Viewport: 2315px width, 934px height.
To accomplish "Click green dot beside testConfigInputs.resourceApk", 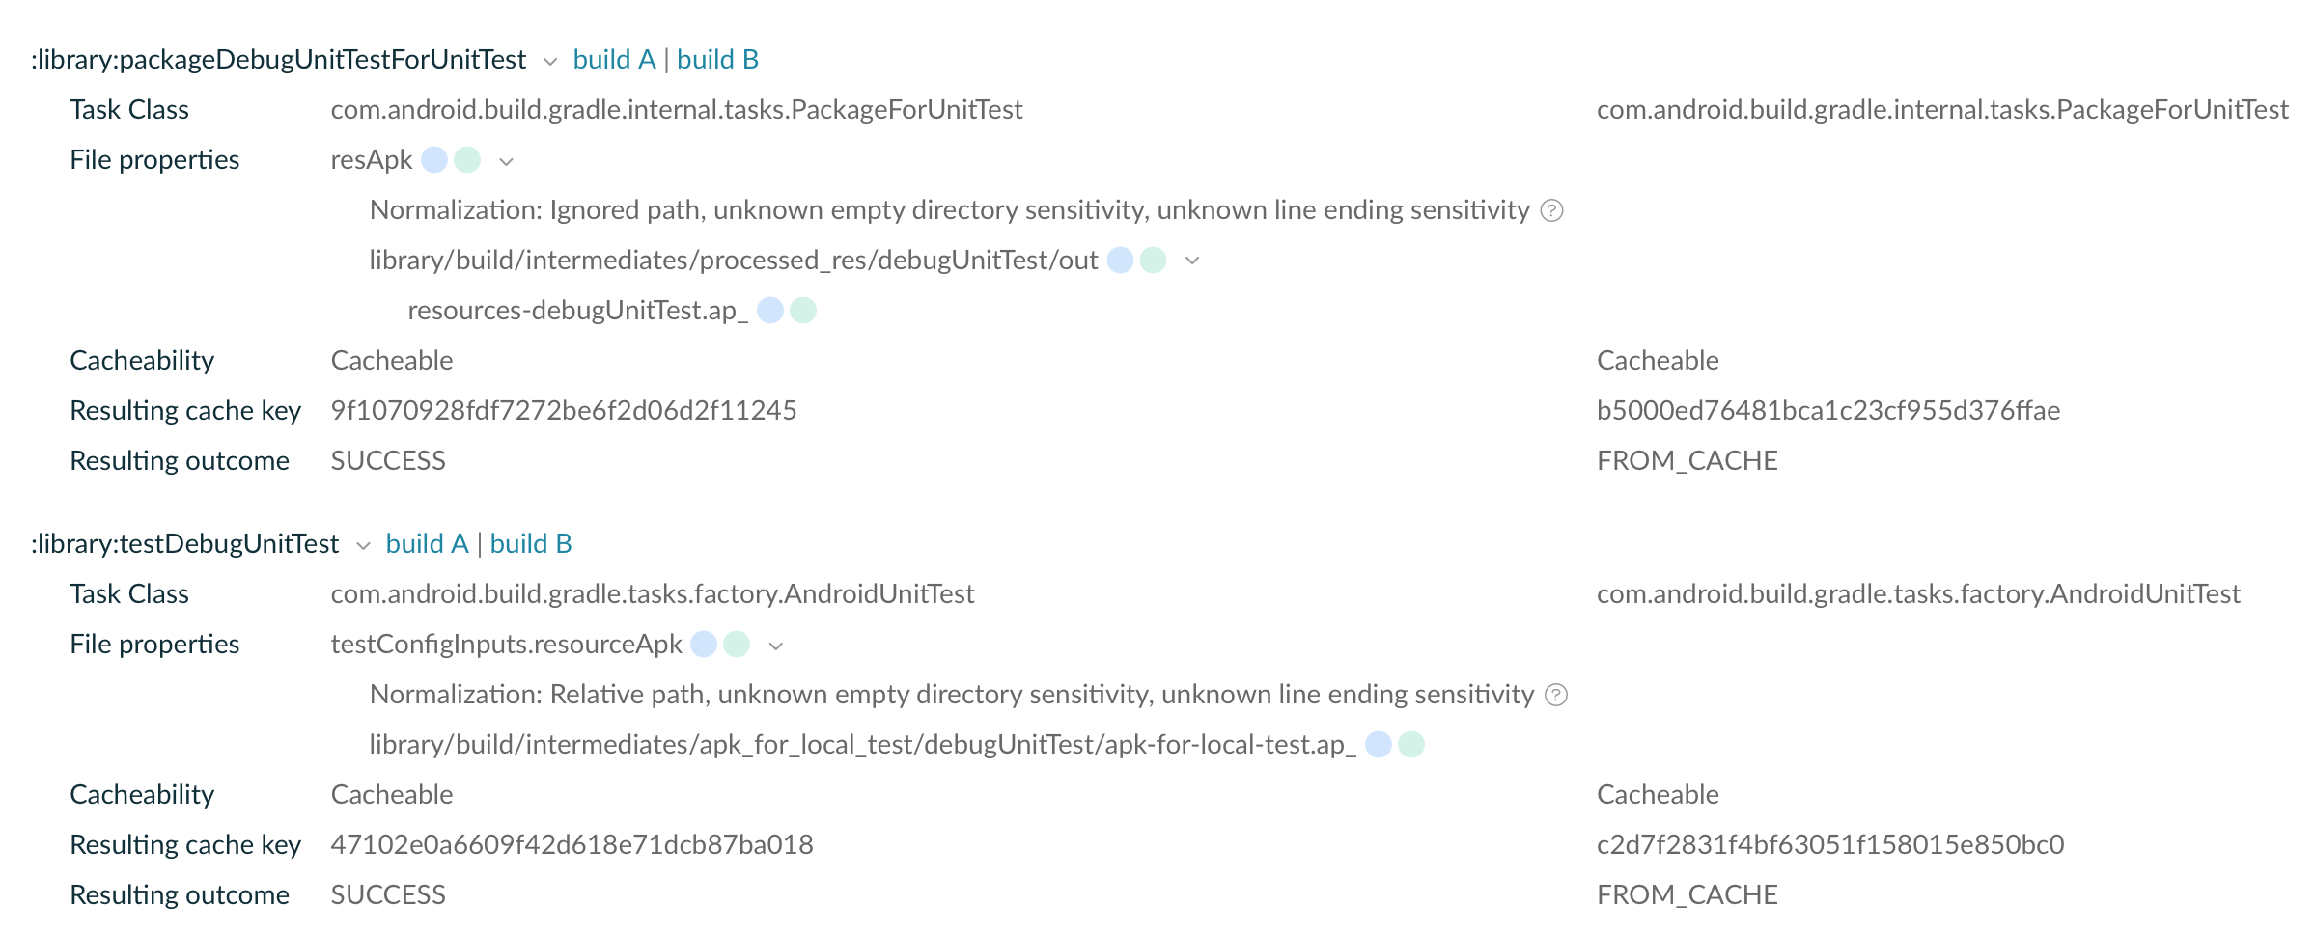I will (x=737, y=645).
